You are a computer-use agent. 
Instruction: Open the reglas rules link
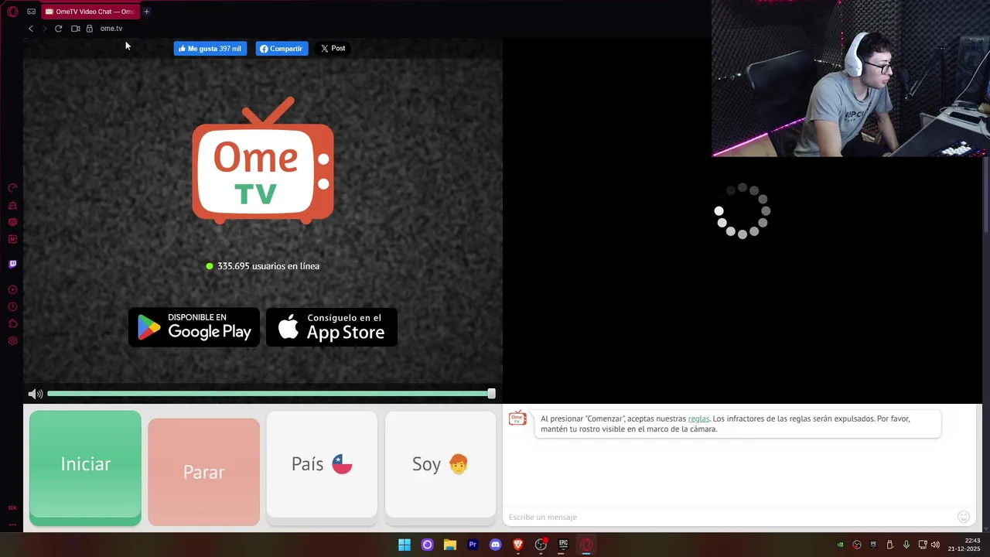click(x=698, y=419)
